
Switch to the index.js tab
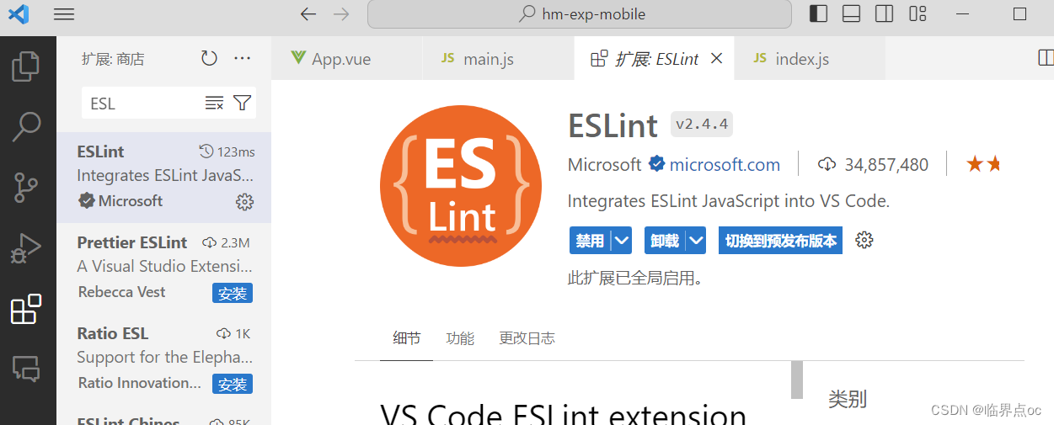click(x=791, y=59)
